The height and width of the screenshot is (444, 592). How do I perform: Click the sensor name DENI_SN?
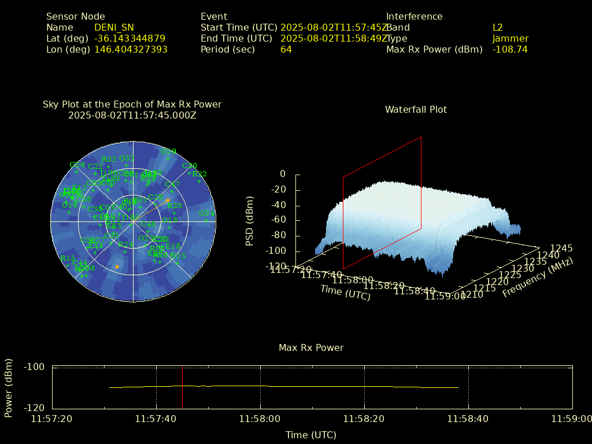[x=113, y=28]
